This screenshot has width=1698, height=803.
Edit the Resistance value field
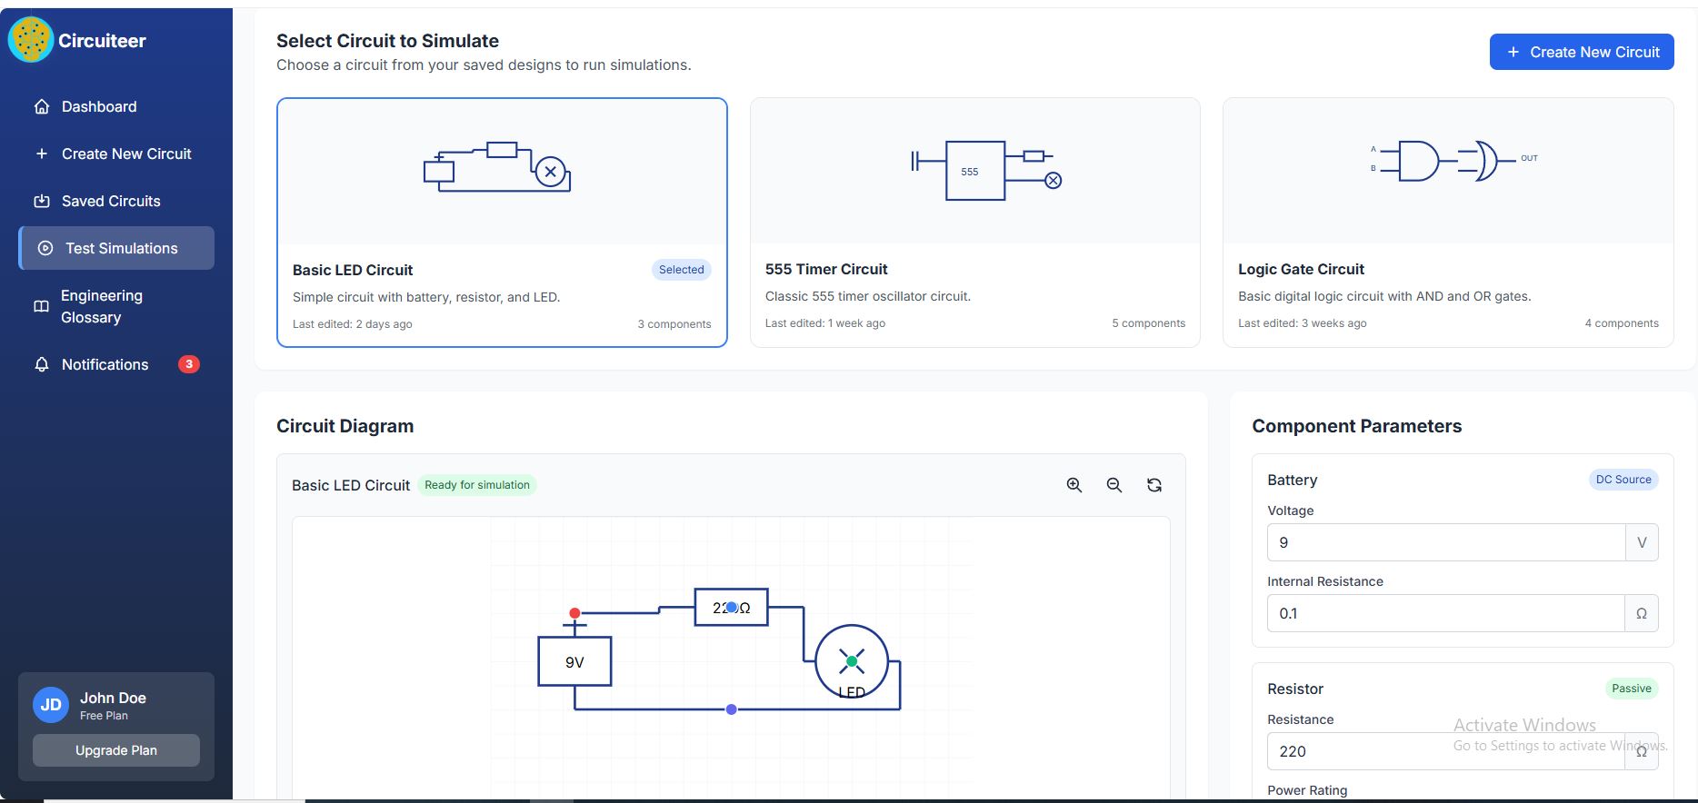(1445, 751)
